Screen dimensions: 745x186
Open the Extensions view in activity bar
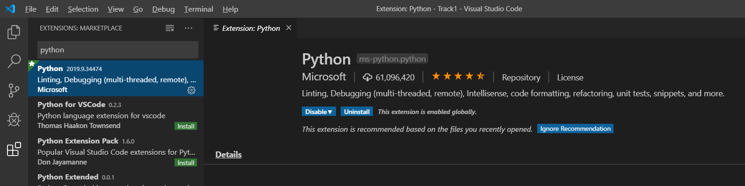pyautogui.click(x=14, y=149)
